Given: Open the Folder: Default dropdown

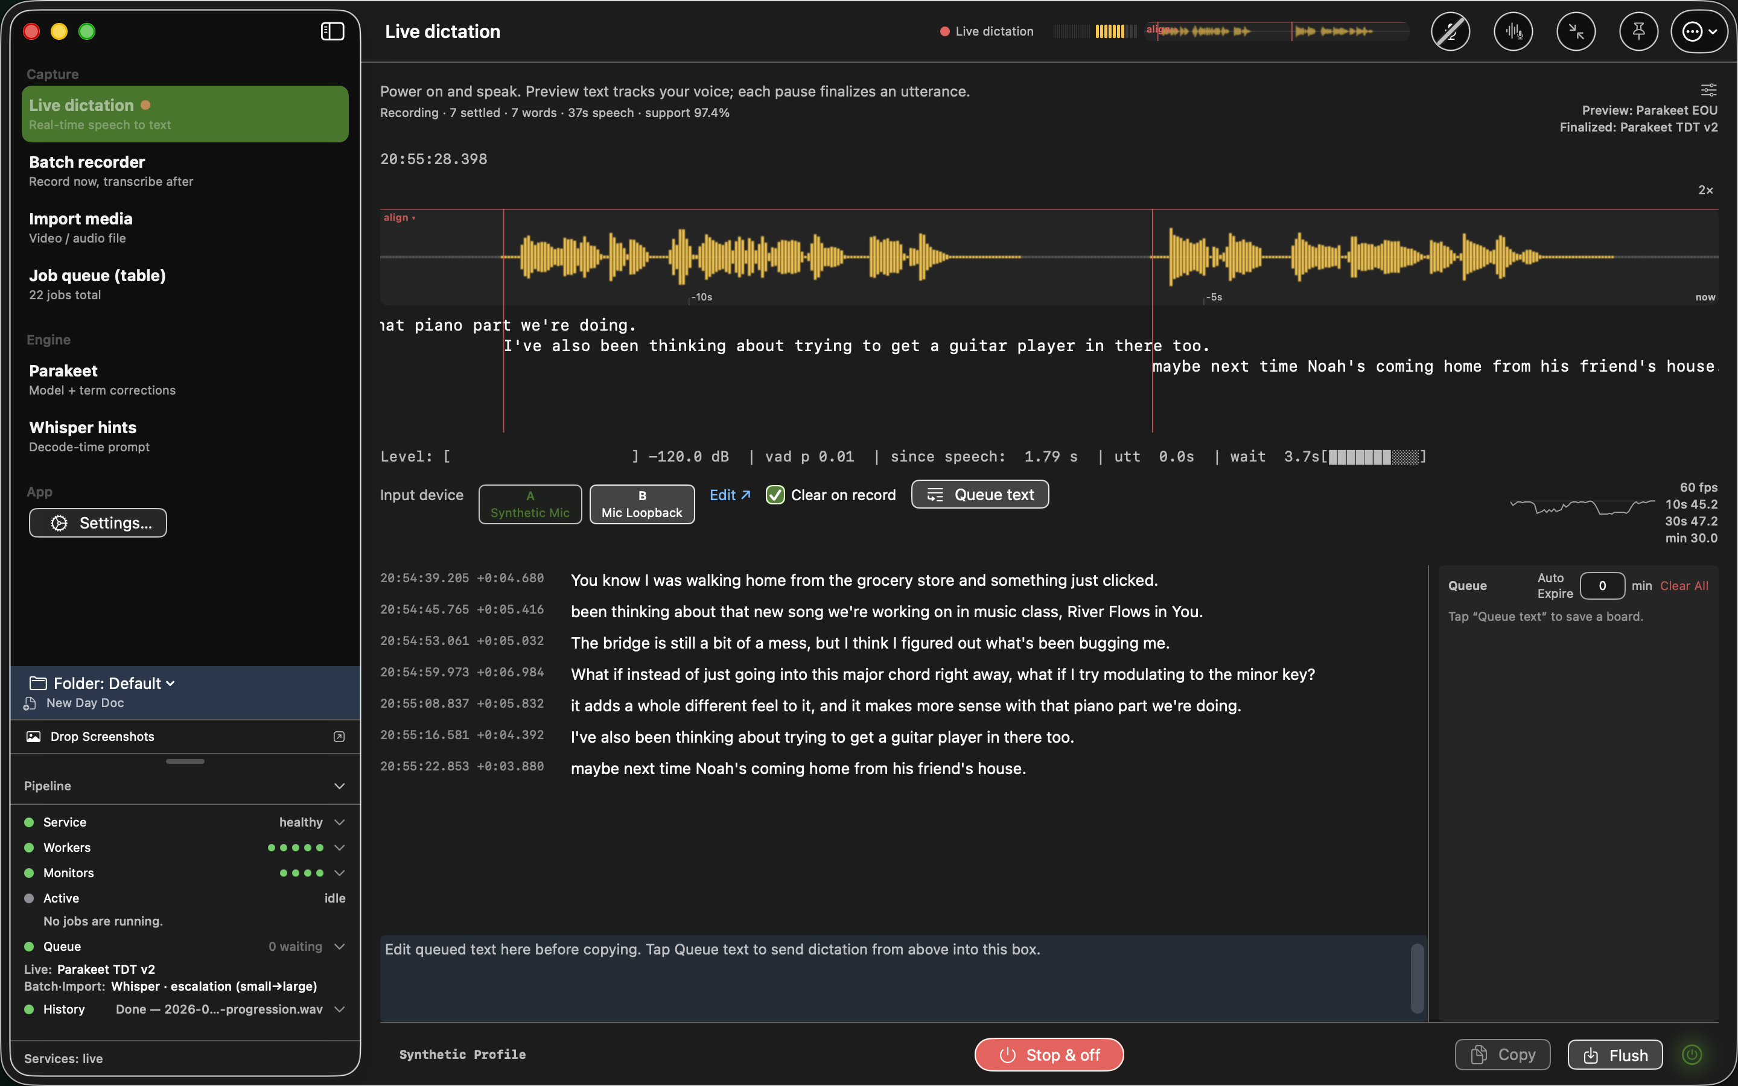Looking at the screenshot, I should [113, 683].
